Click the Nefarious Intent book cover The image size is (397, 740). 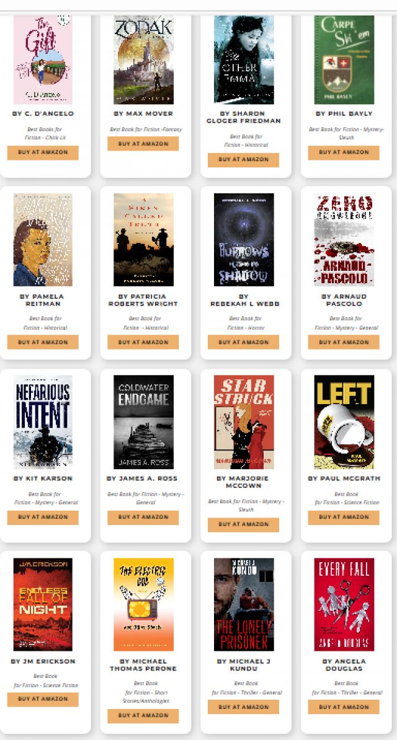[x=43, y=422]
